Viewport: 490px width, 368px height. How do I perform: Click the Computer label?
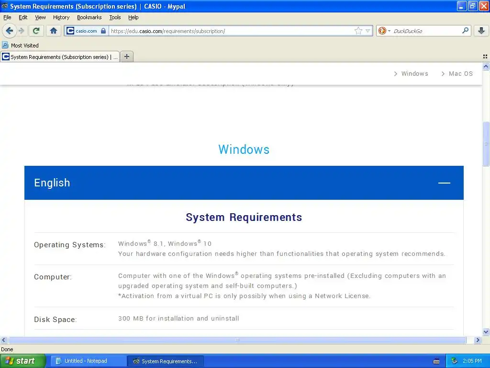(53, 277)
